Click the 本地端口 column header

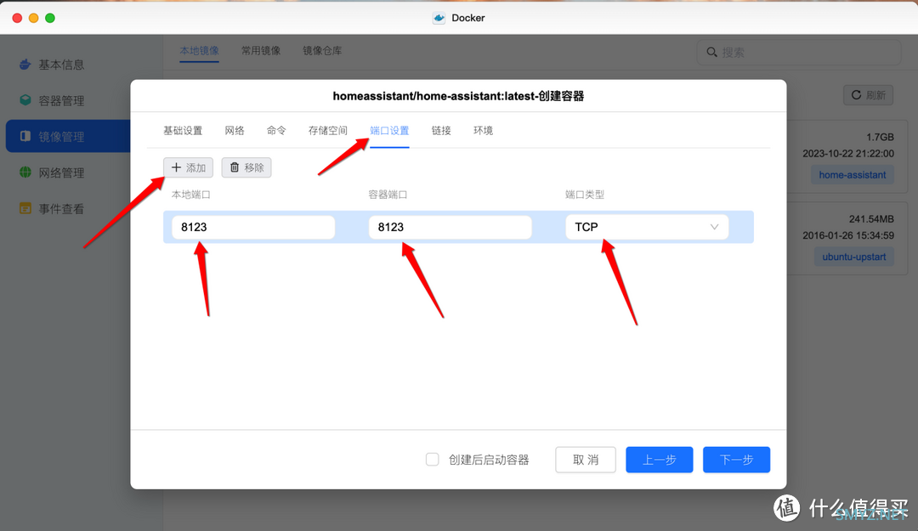(x=191, y=195)
